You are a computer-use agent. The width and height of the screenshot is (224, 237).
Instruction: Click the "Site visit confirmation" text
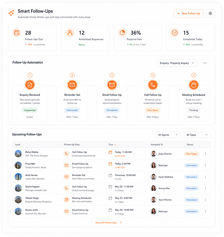[82, 201]
